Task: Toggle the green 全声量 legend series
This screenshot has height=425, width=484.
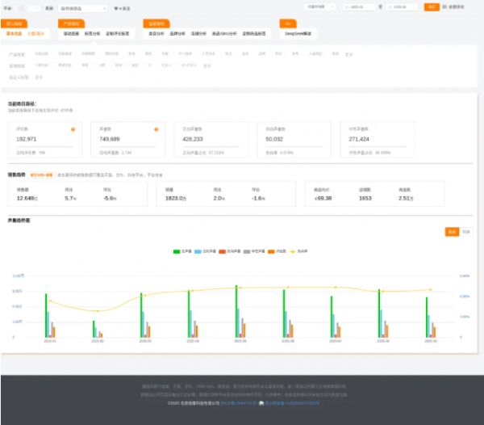Action: pyautogui.click(x=177, y=250)
